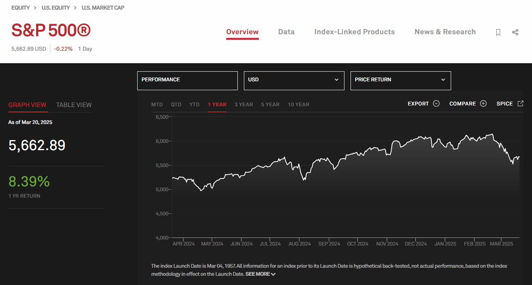Click the EXPORT label

coord(418,103)
